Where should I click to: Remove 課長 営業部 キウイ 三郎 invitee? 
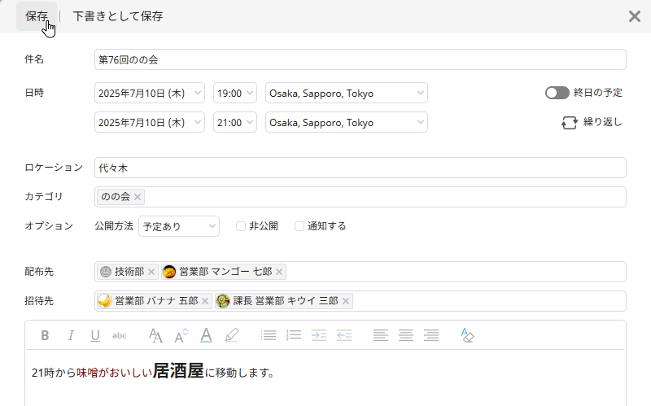click(x=345, y=301)
